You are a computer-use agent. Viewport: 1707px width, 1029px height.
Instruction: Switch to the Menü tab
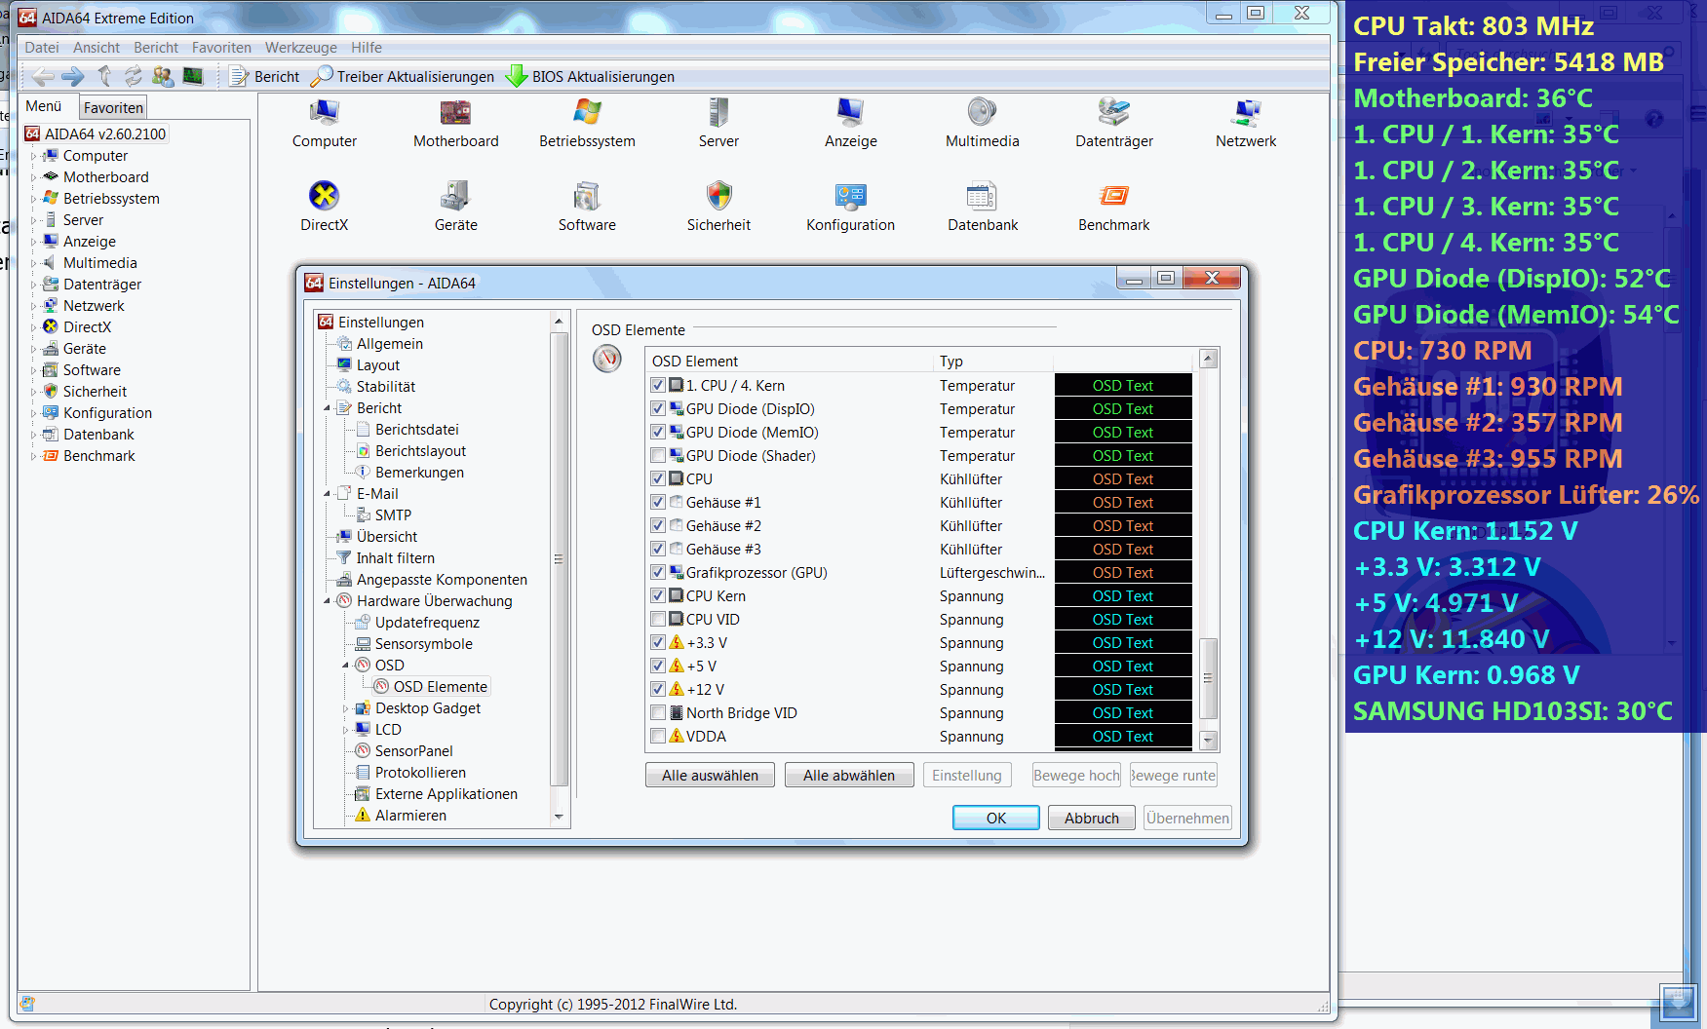tap(44, 106)
